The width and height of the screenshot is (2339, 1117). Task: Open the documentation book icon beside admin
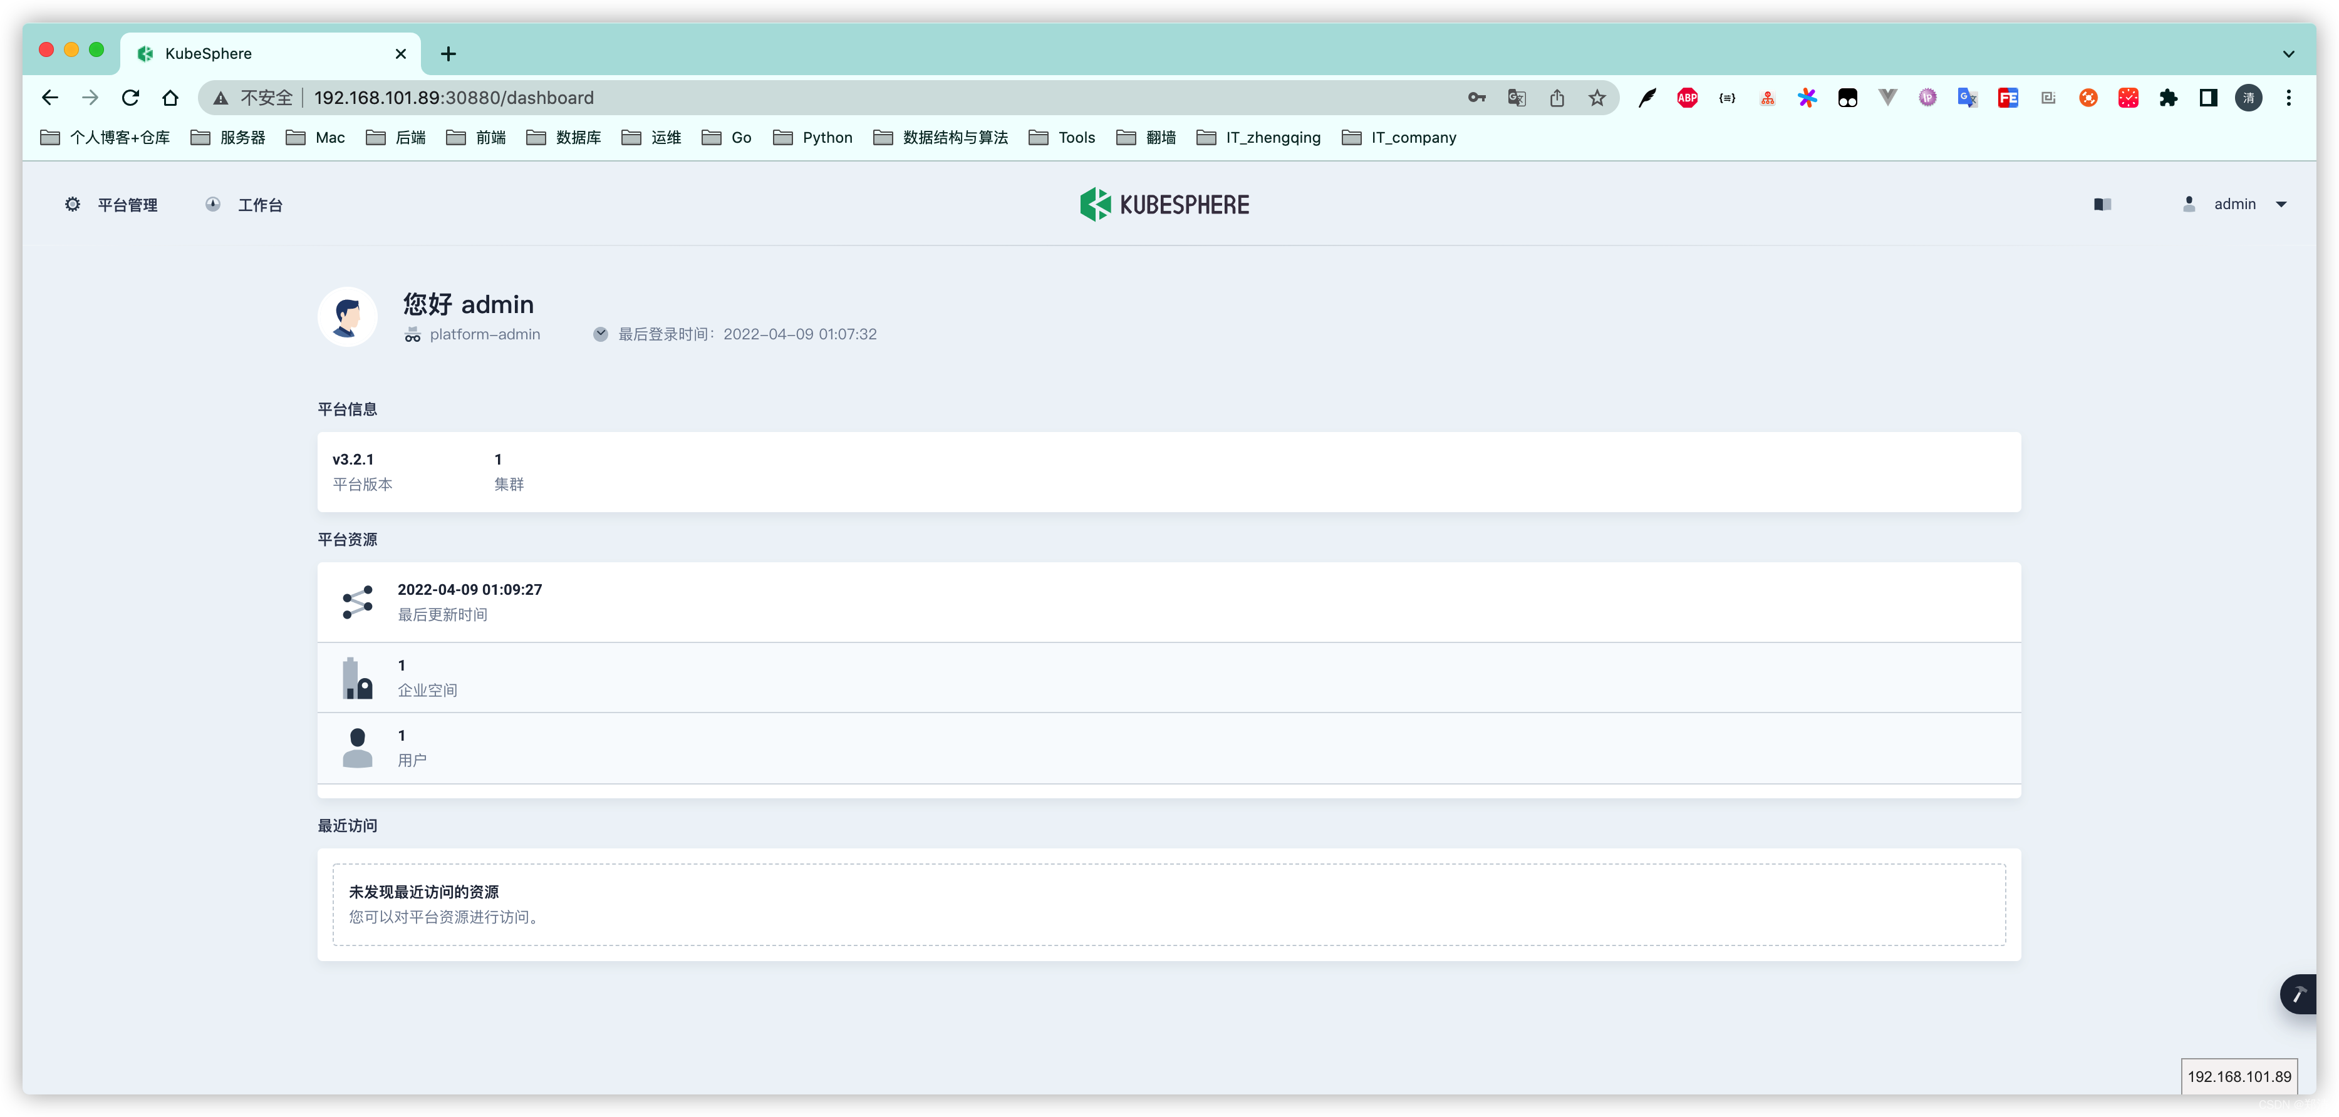tap(2102, 204)
